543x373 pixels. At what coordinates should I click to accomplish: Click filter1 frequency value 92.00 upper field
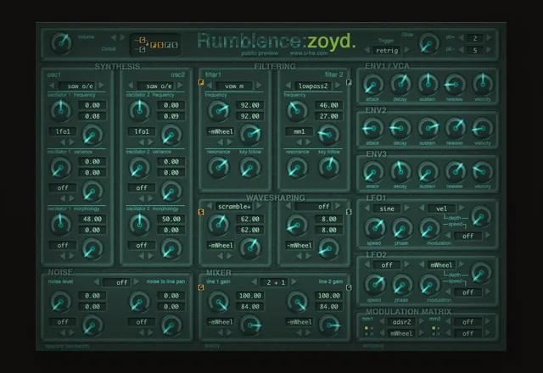tap(249, 105)
